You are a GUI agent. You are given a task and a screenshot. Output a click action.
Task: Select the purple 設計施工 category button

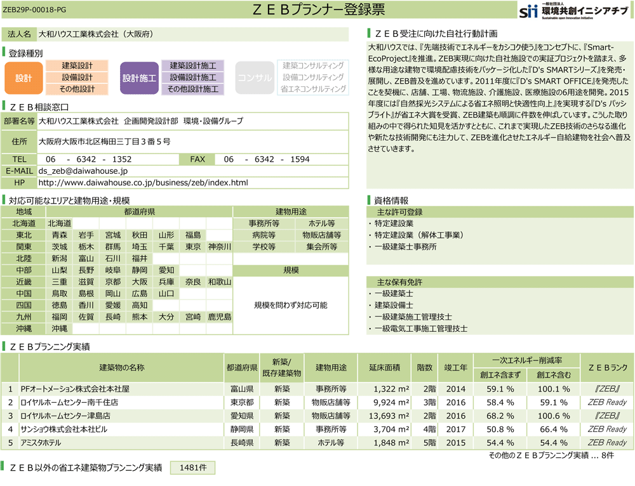(139, 77)
